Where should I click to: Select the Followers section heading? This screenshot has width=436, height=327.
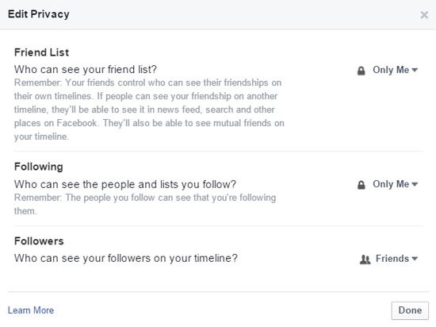click(39, 241)
